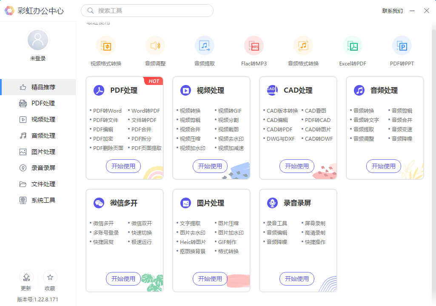
Task: Launch the 音频调整 speaker icon
Action: point(155,46)
